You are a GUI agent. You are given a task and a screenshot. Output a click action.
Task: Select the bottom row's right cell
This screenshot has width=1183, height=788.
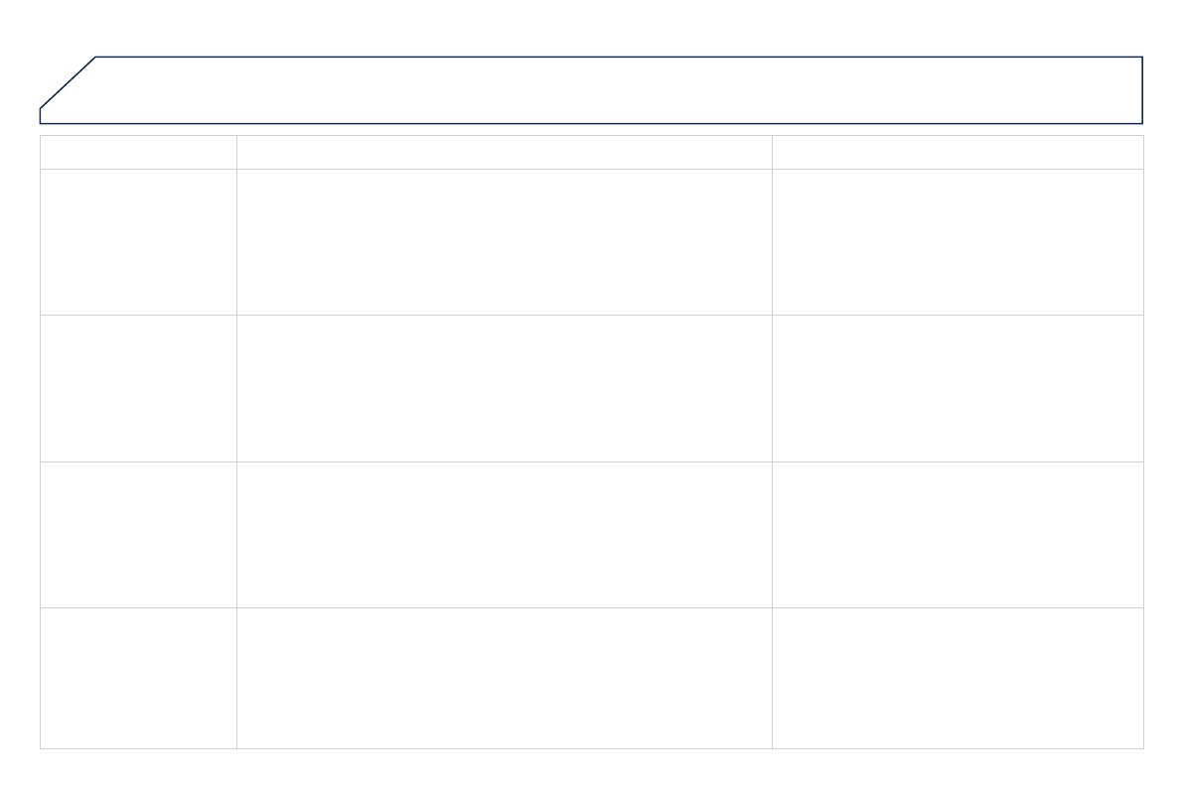[x=958, y=678]
